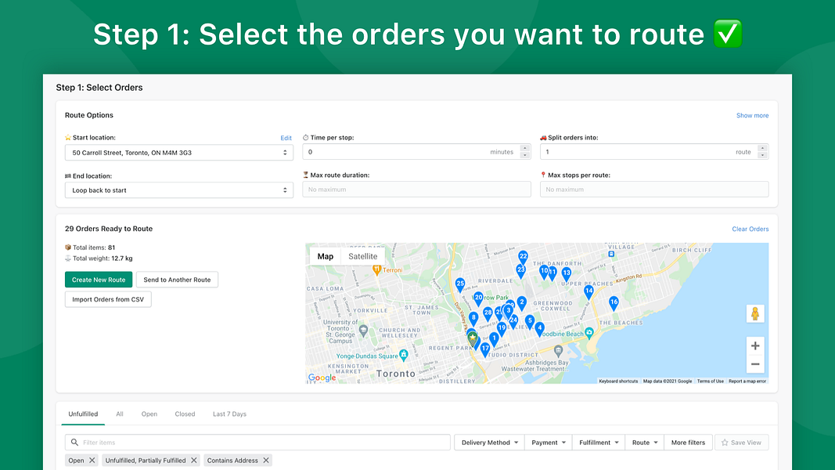Select map pin number 10
The height and width of the screenshot is (470, 835).
tap(544, 273)
